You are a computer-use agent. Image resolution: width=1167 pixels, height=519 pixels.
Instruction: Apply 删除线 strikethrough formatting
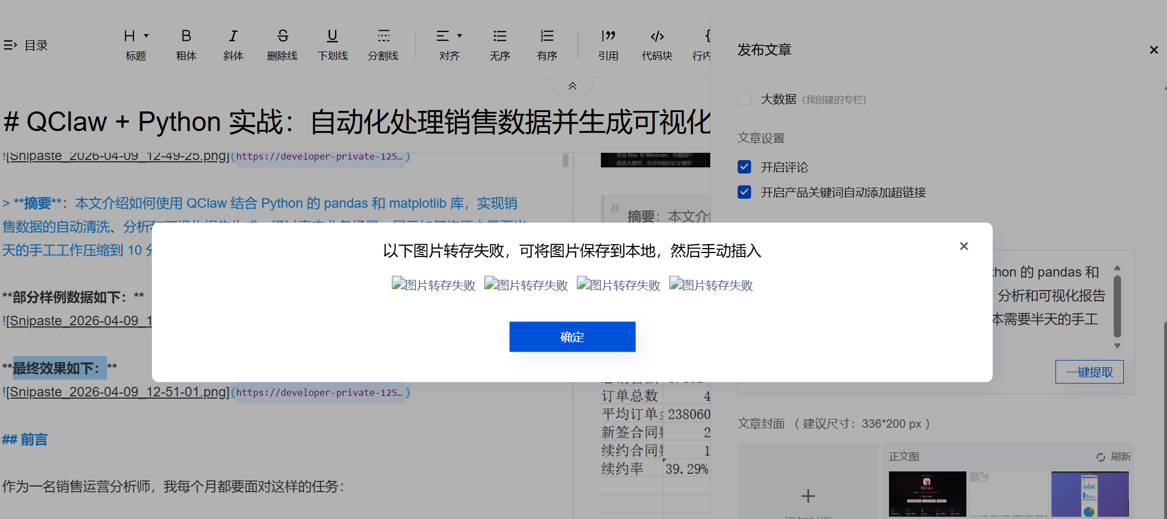click(x=283, y=45)
